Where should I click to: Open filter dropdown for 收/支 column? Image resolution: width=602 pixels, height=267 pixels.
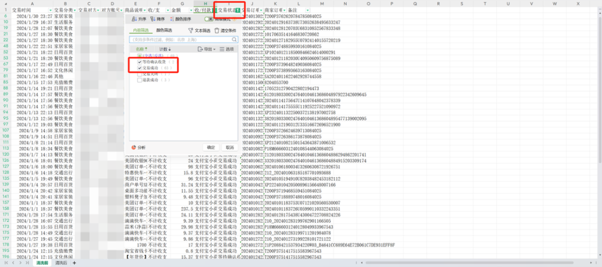[168, 9]
